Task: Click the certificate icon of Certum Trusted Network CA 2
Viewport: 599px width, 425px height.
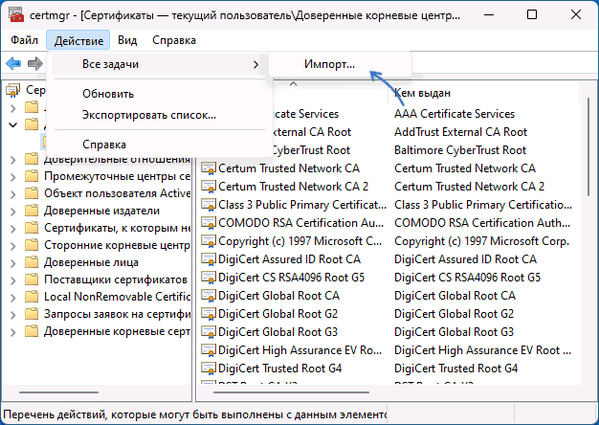Action: (209, 187)
